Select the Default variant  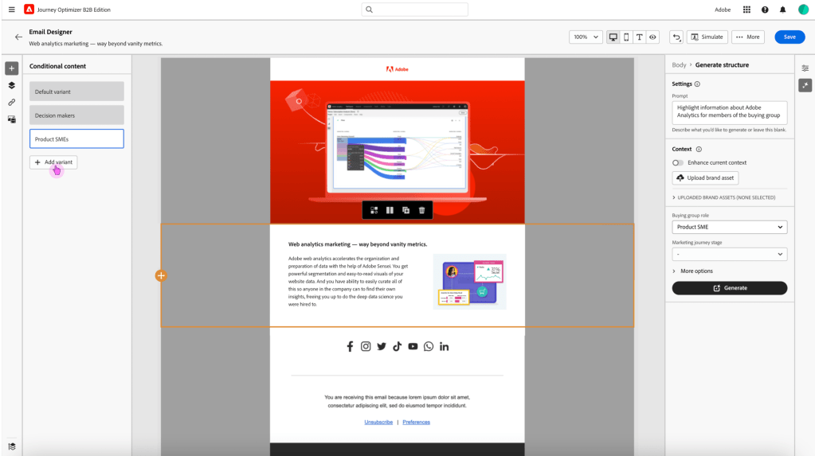point(76,92)
